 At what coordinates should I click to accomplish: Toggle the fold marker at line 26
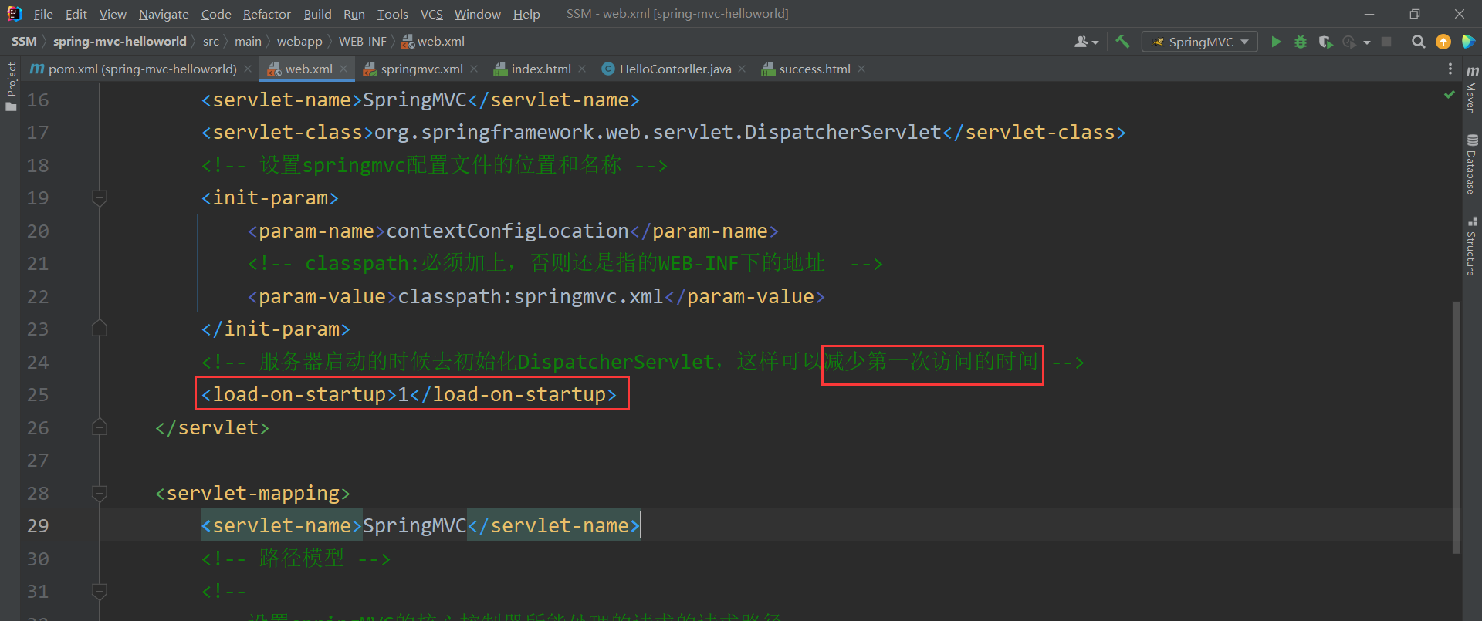tap(99, 427)
